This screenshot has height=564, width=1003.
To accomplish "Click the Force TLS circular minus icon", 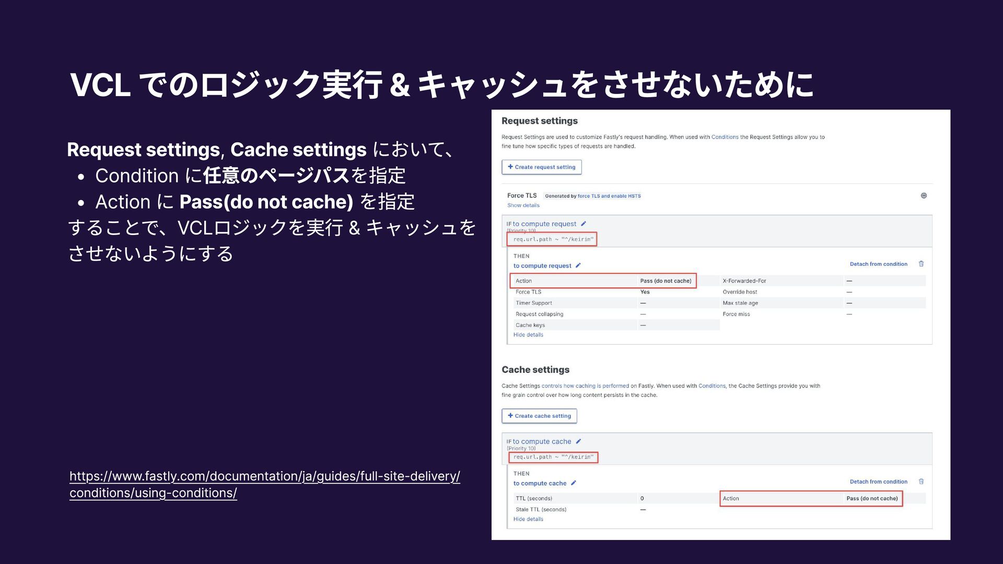I will coord(924,195).
